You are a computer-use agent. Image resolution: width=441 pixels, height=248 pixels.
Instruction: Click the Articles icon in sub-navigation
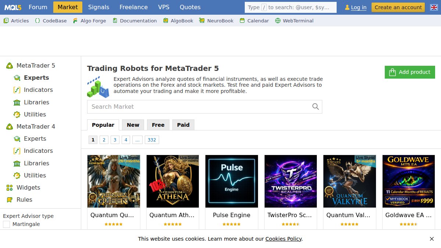point(6,21)
